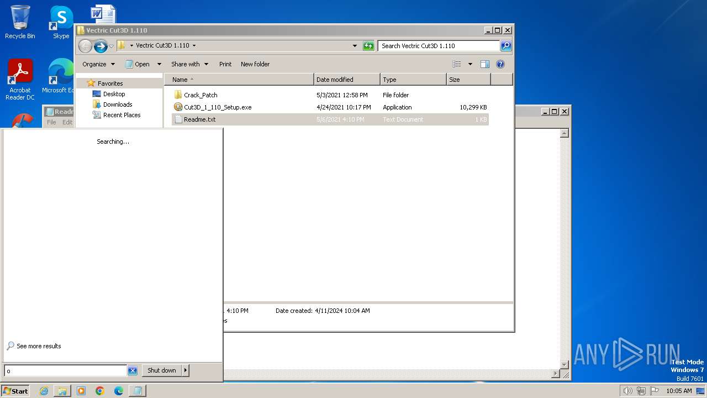This screenshot has height=398, width=707.
Task: Click the search magnifier button in Explorer
Action: 506,46
